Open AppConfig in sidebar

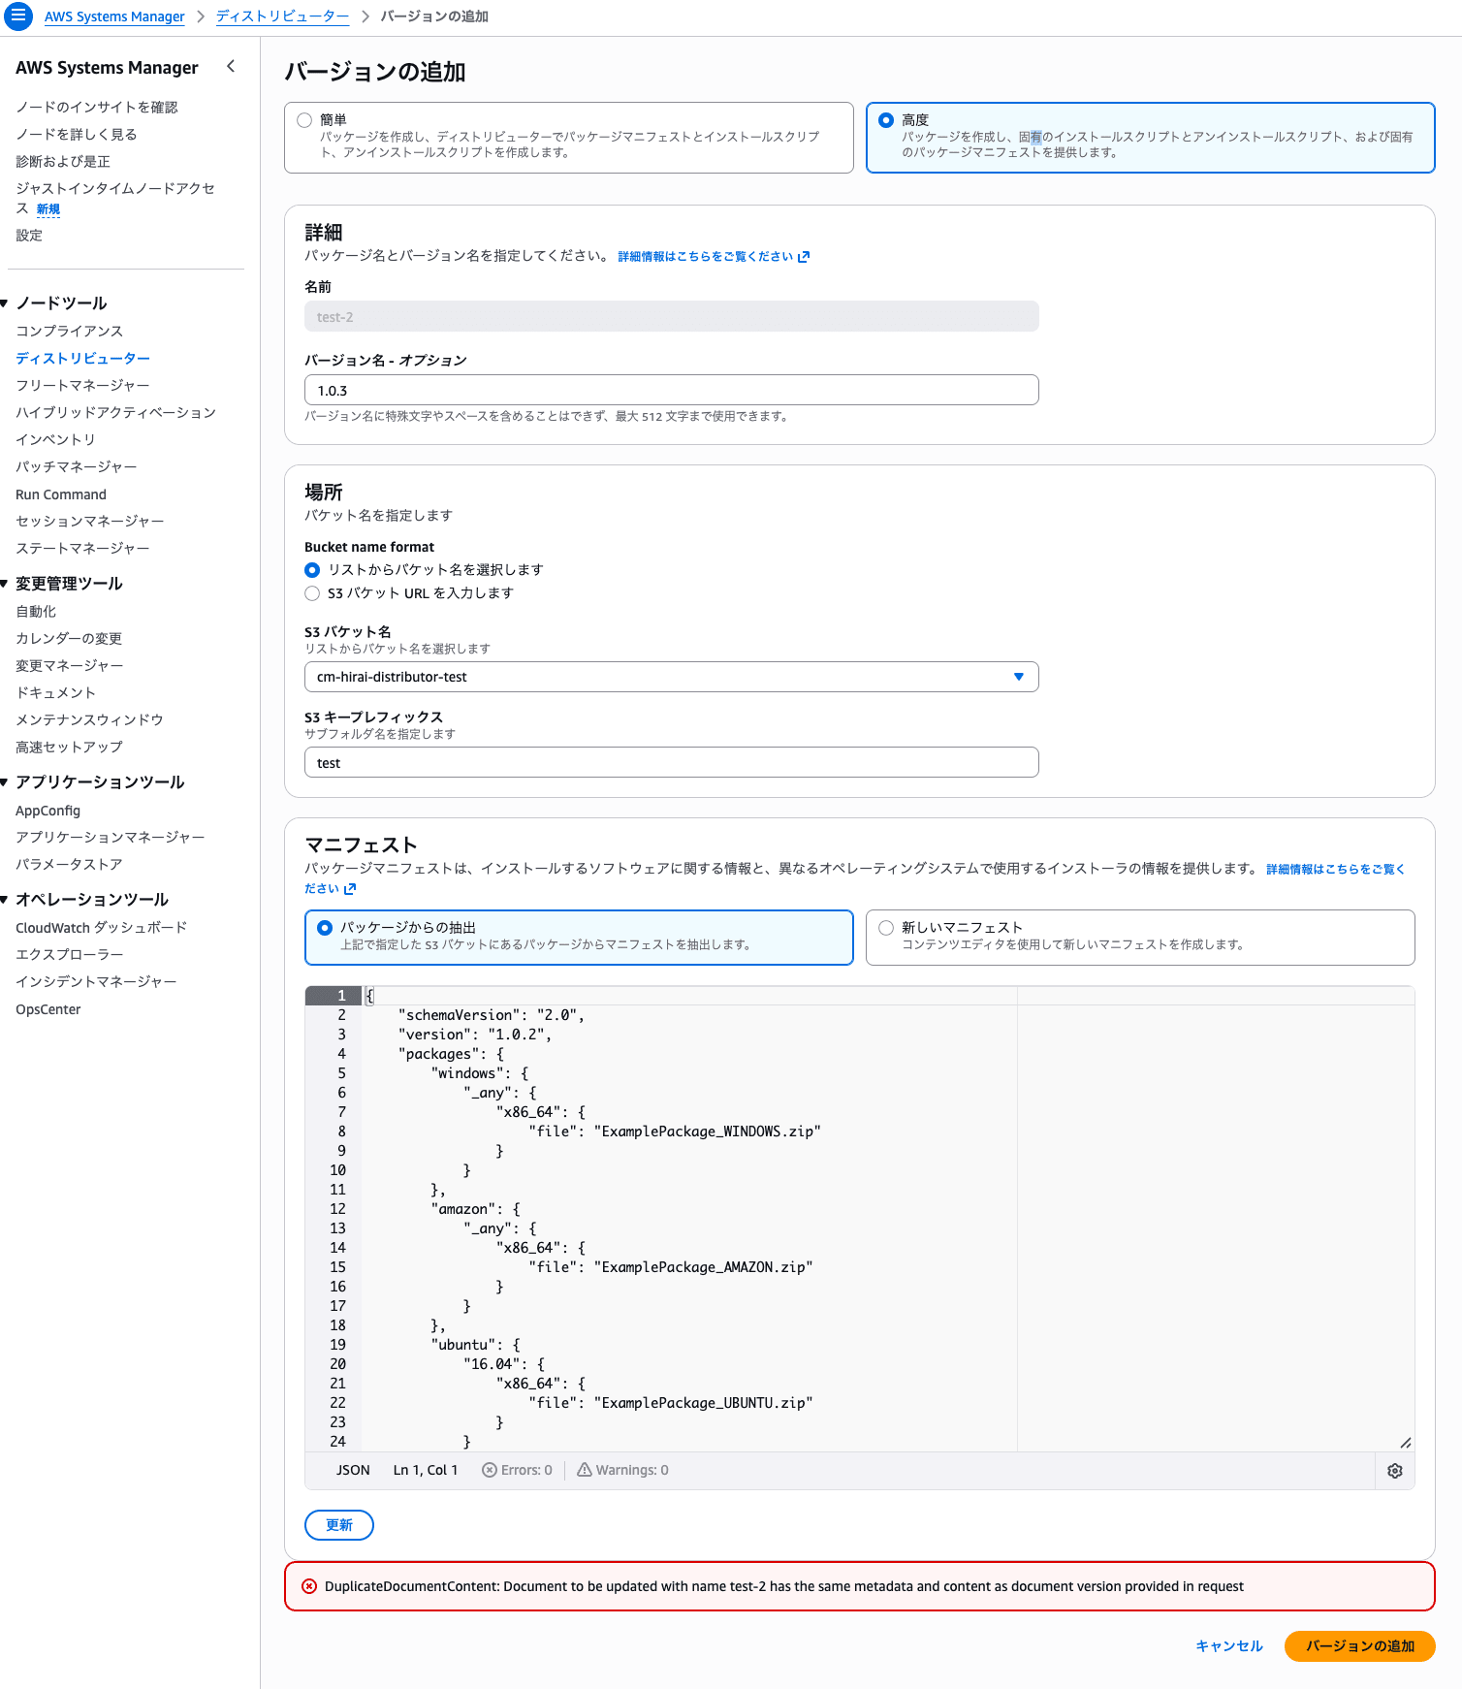[48, 811]
